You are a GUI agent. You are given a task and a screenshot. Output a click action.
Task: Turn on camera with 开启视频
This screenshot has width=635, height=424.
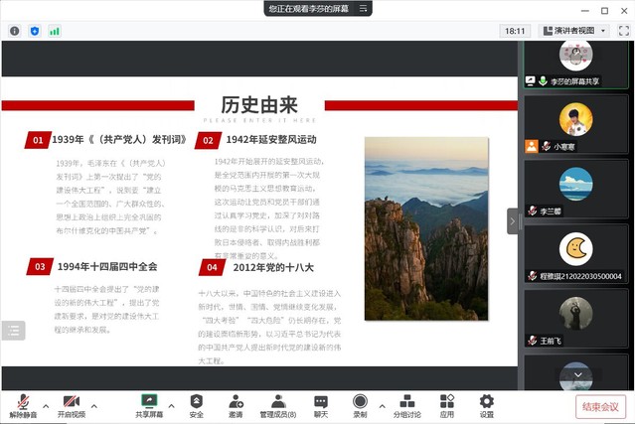click(72, 406)
